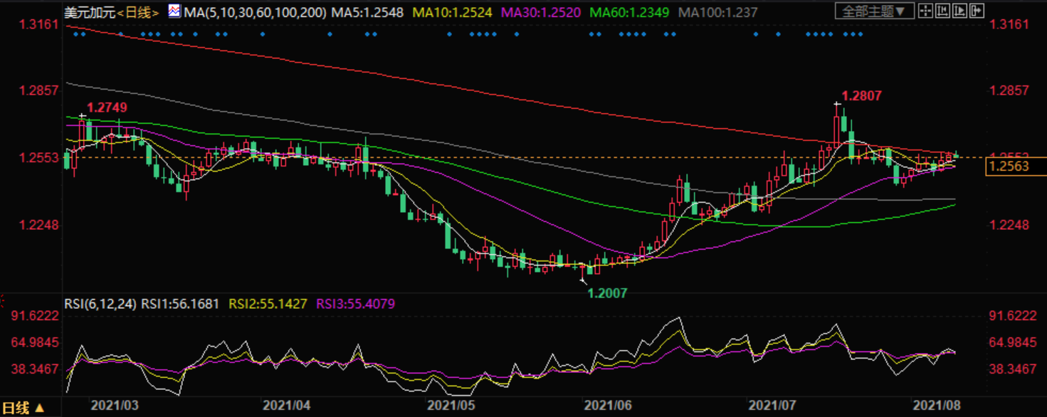Viewport: 1047px width, 417px height.
Task: Click the 2021/04 date label
Action: pos(287,405)
